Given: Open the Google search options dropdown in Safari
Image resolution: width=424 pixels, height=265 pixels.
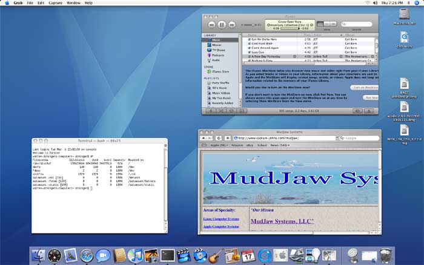Looking at the screenshot, I should coord(341,138).
